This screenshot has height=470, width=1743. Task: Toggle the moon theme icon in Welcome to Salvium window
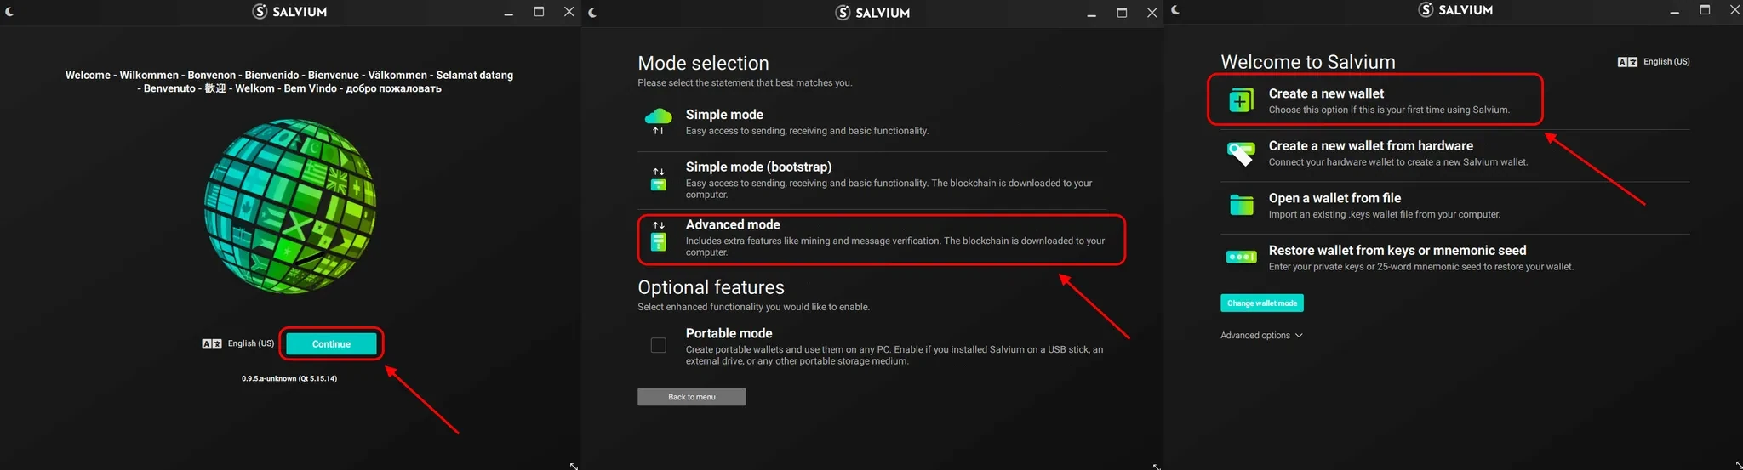[1175, 10]
